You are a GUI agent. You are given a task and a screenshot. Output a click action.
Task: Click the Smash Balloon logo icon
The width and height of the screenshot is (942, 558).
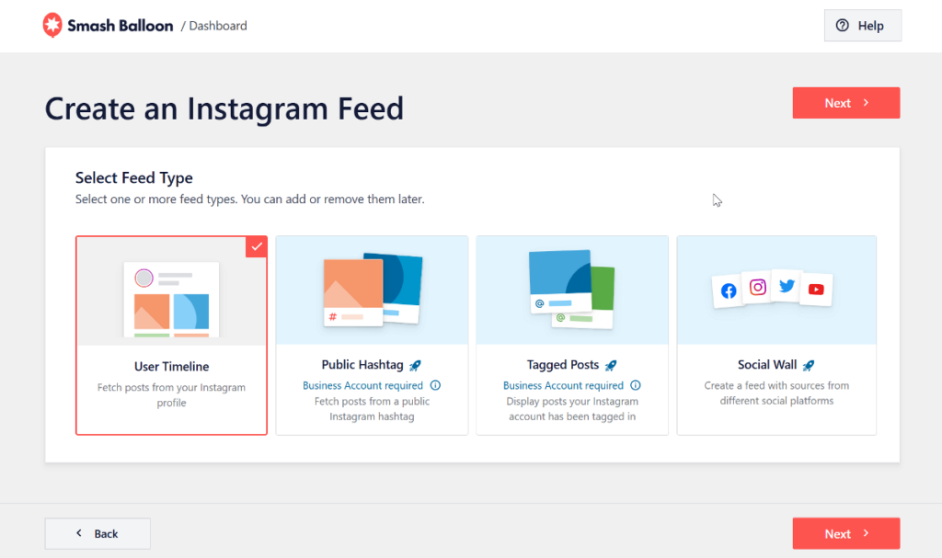tap(53, 26)
